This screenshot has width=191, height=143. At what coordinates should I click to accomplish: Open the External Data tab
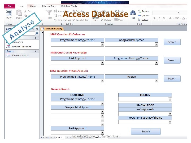[49, 6]
